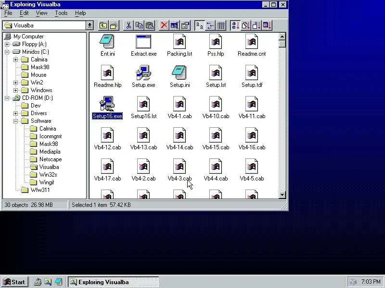The image size is (385, 288).
Task: Select the Pss.hlp file
Action: [x=216, y=46]
